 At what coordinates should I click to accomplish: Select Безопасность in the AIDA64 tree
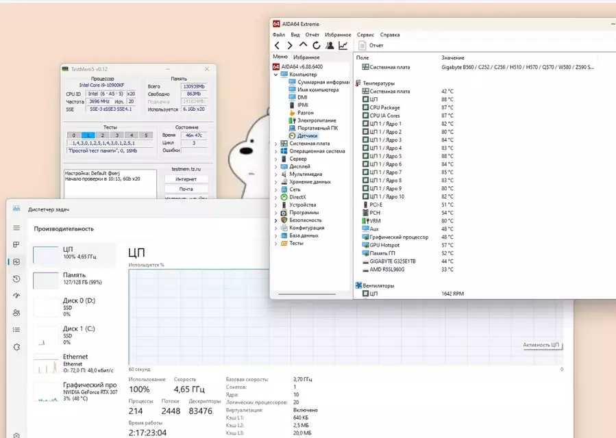coord(301,220)
